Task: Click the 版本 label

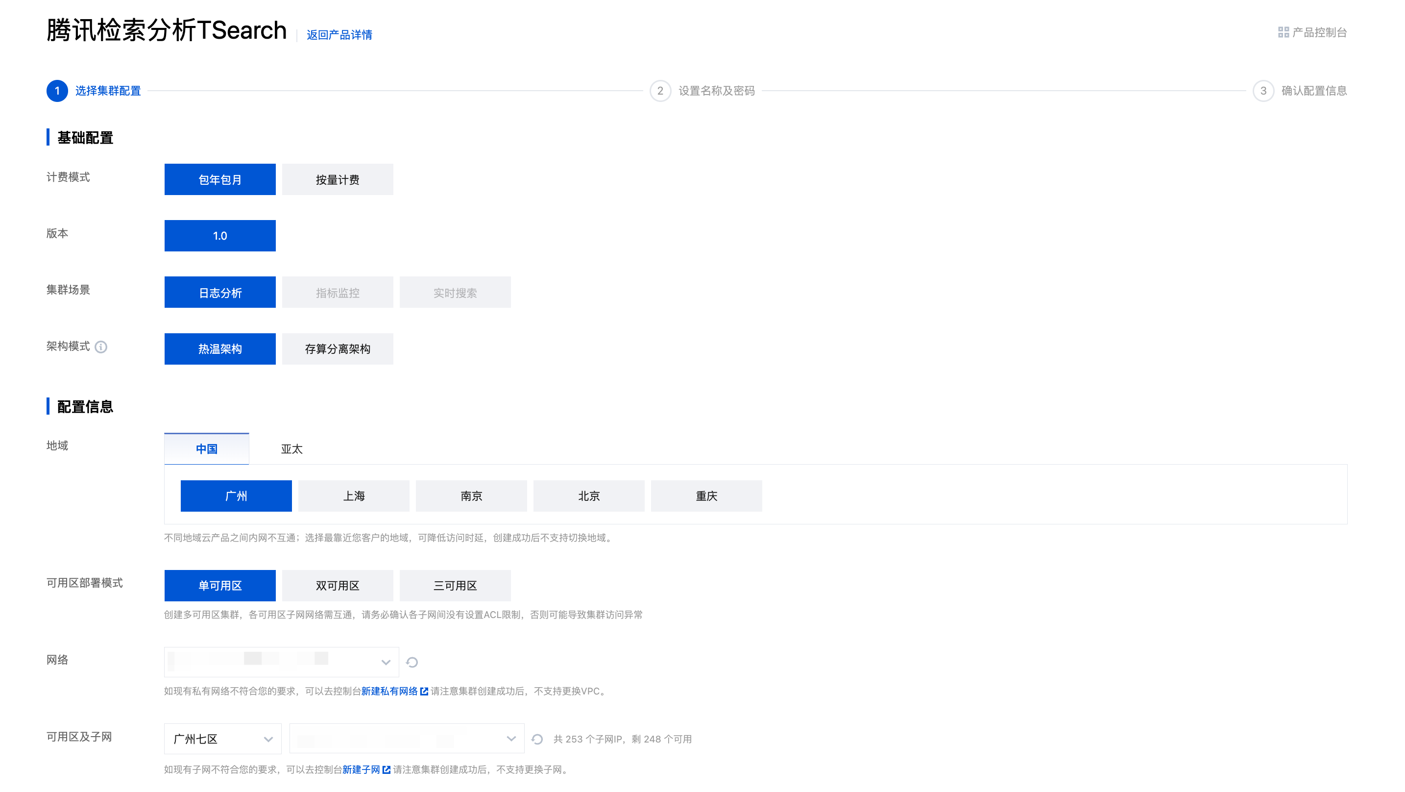Action: click(x=57, y=233)
